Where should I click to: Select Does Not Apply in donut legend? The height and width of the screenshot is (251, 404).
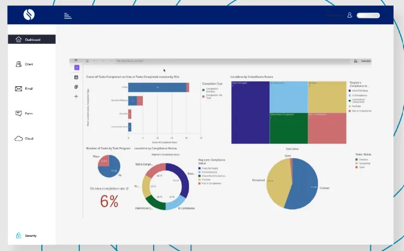(208, 169)
